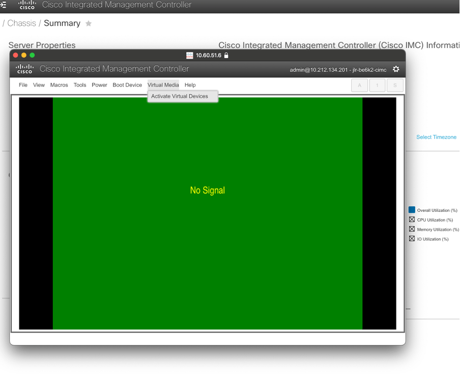Screen dimensions: 460x384
Task: Open the Boot Device menu
Action: (x=127, y=85)
